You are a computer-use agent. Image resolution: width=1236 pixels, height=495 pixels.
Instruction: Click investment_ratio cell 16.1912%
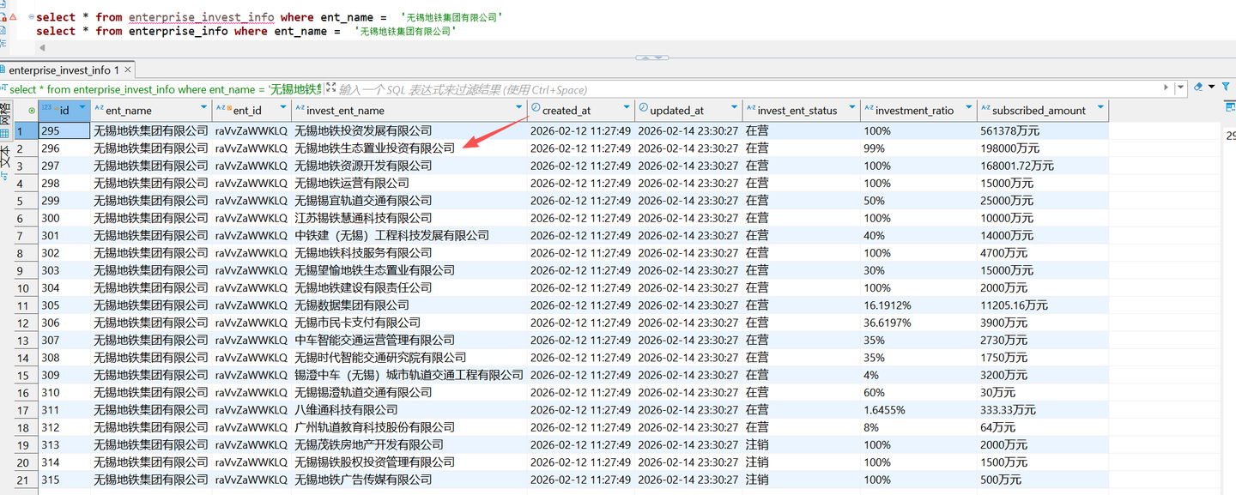coord(919,305)
